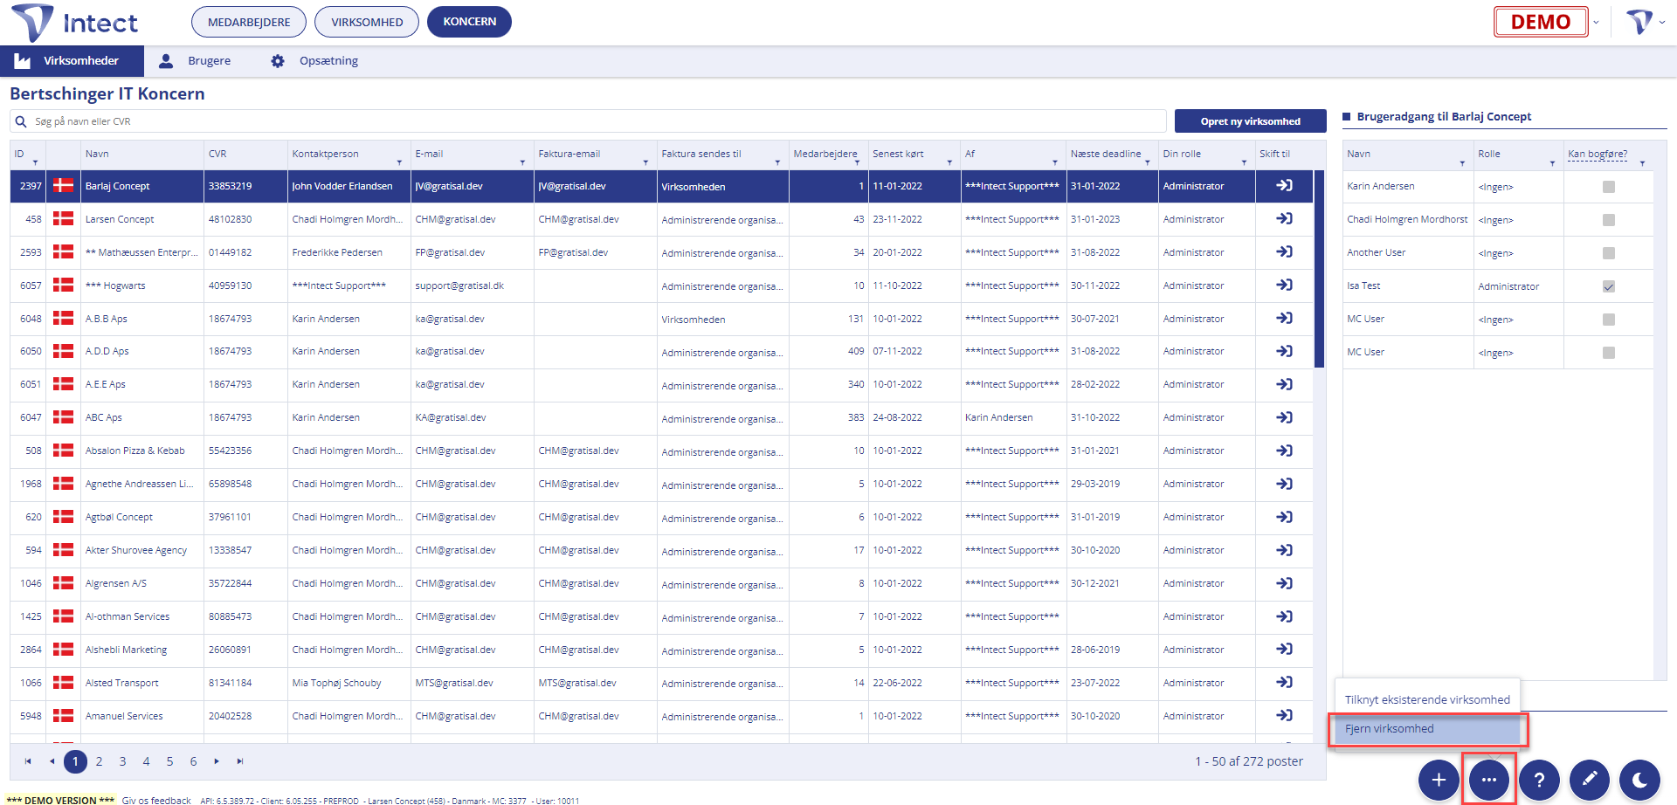Click the search magnifier icon

tap(21, 121)
